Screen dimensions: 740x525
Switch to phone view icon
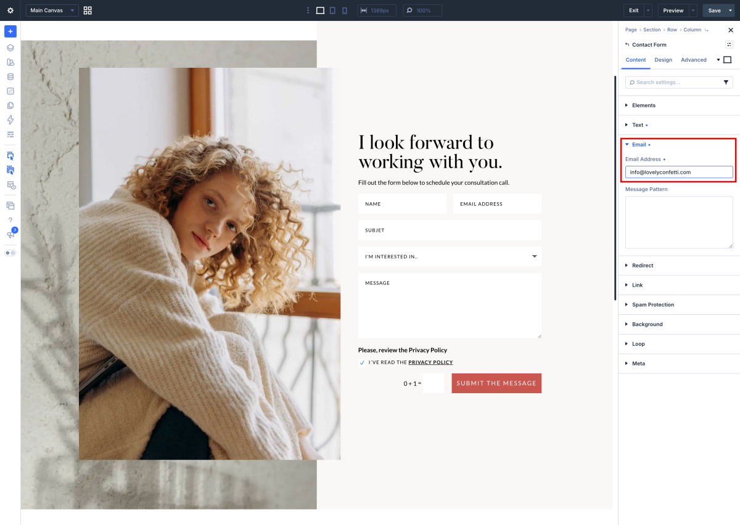coord(345,10)
